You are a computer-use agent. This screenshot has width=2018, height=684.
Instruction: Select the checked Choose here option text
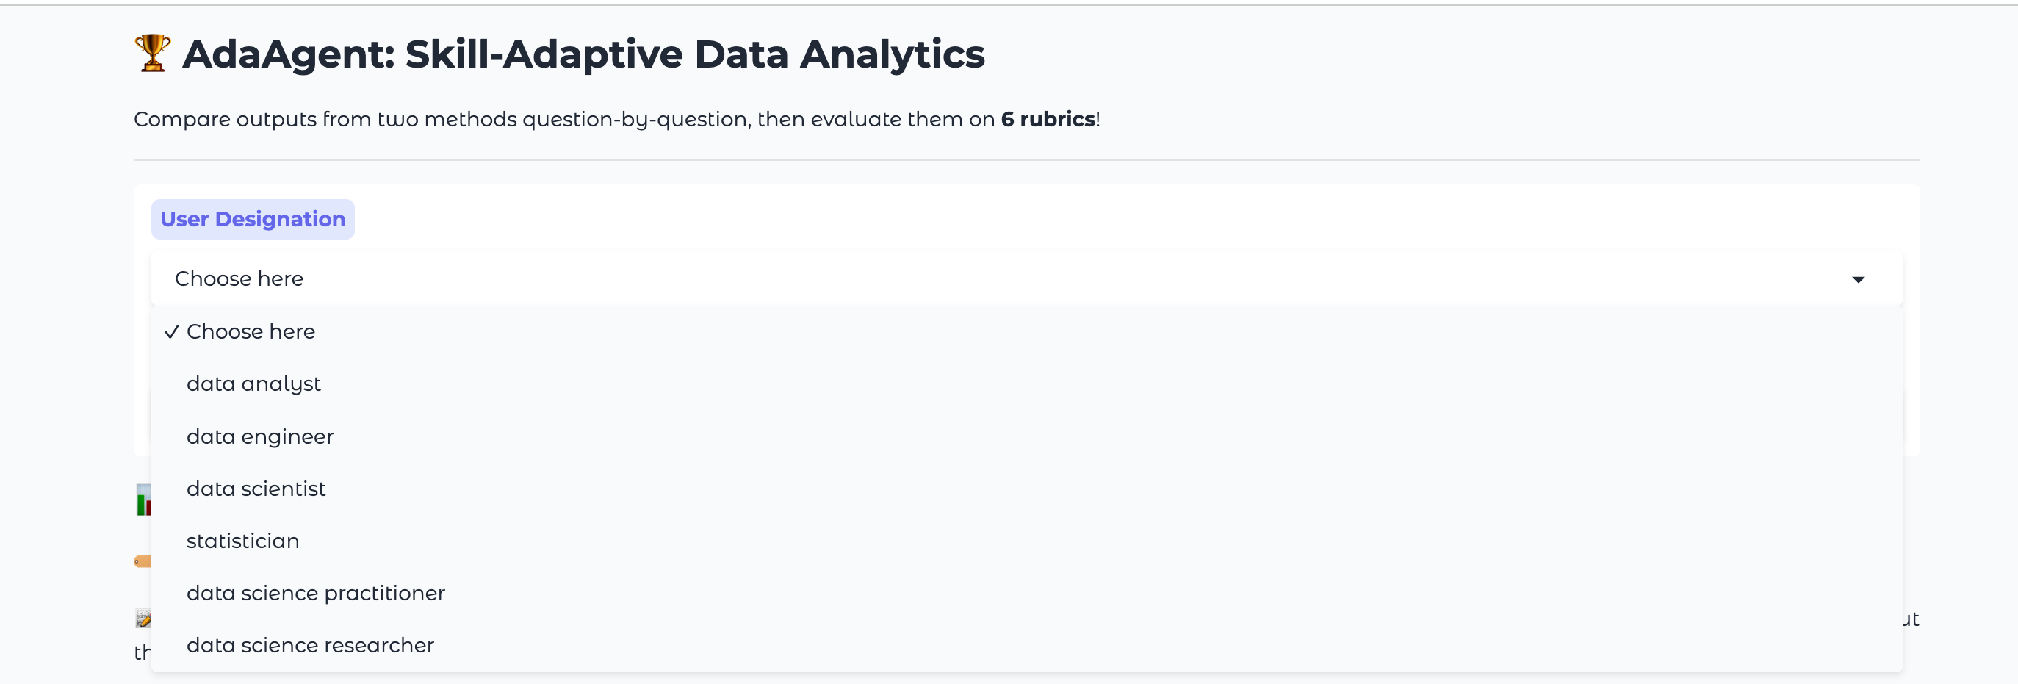[x=251, y=331]
